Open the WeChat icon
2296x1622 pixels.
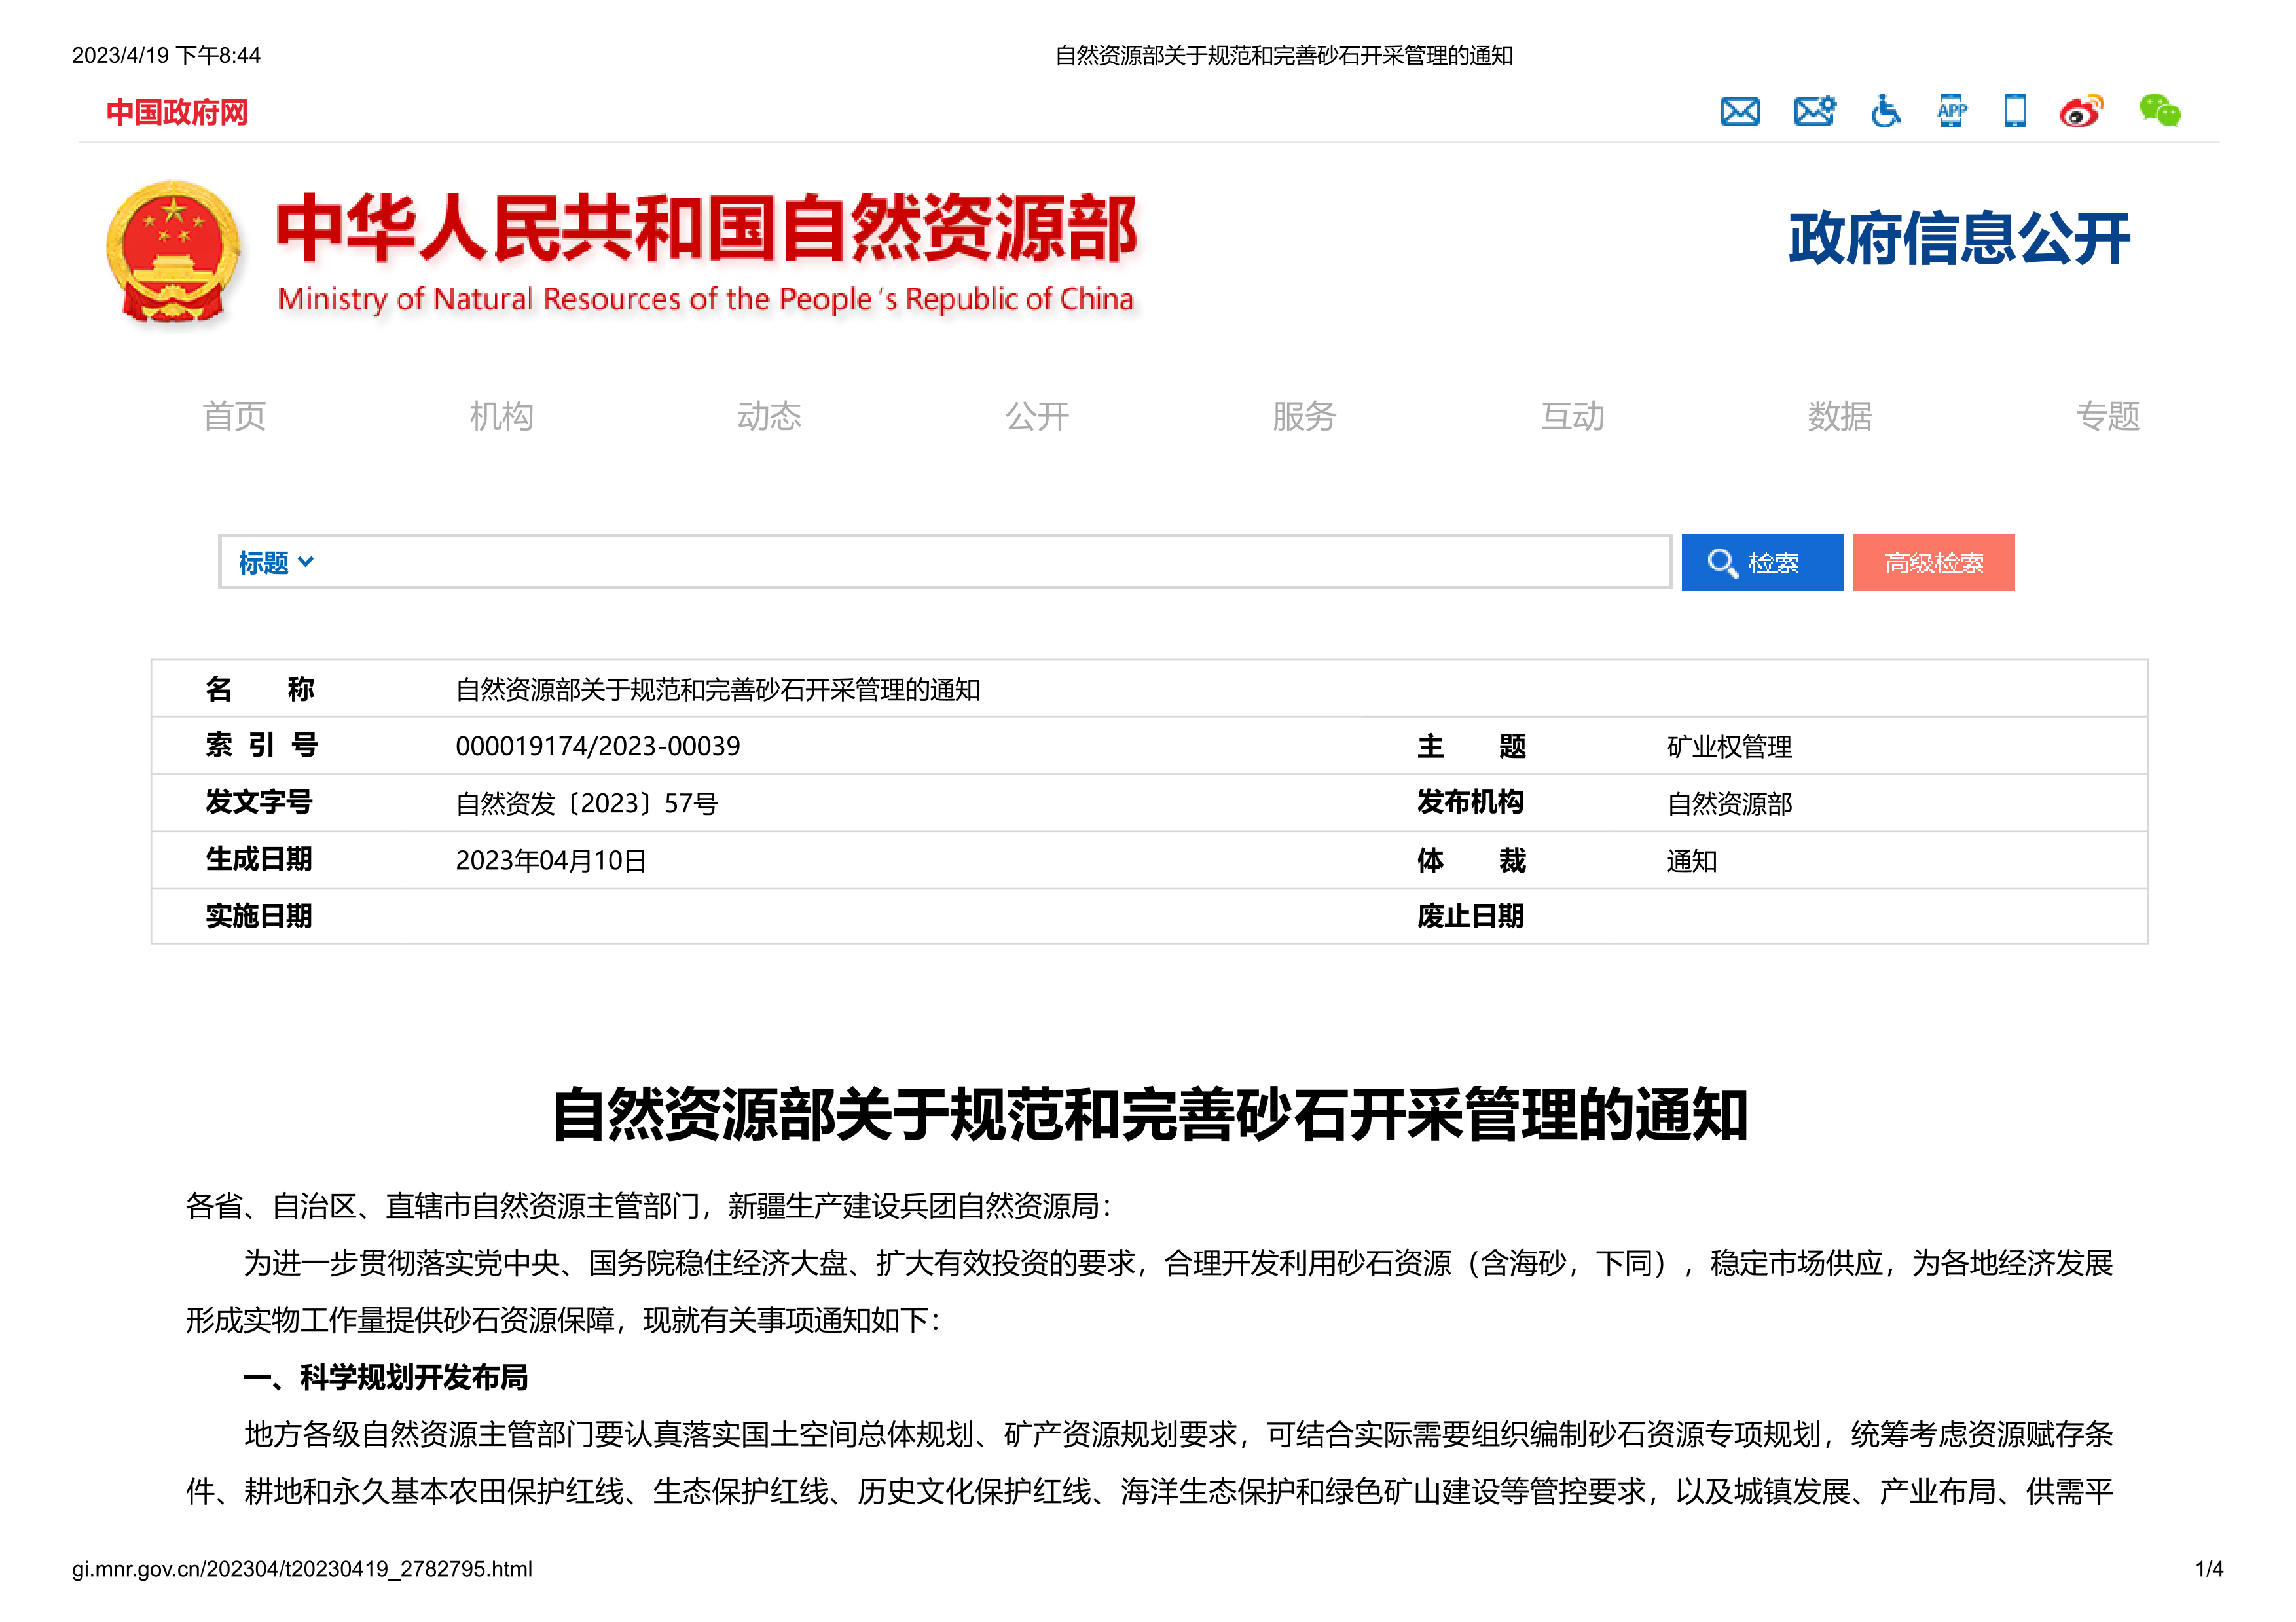(2160, 111)
